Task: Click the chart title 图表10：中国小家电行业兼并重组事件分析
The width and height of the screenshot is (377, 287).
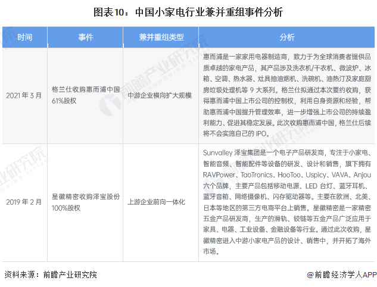Action: click(188, 12)
